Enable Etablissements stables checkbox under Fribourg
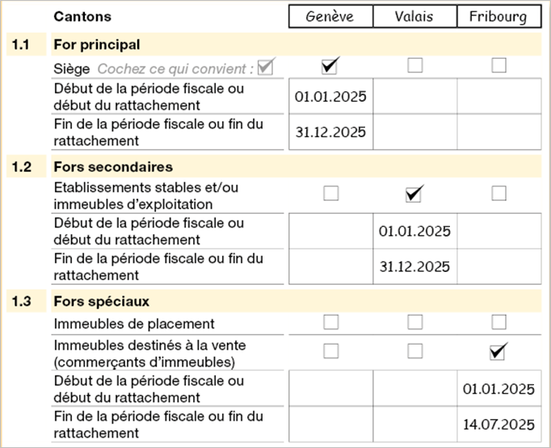The height and width of the screenshot is (448, 551). 498,193
